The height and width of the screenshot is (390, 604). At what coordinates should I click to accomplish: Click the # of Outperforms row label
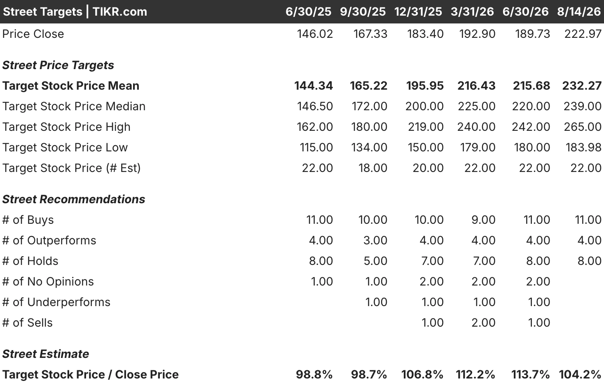click(49, 240)
